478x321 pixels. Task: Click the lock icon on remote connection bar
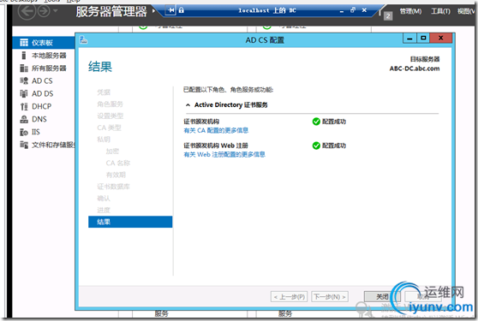click(x=182, y=10)
